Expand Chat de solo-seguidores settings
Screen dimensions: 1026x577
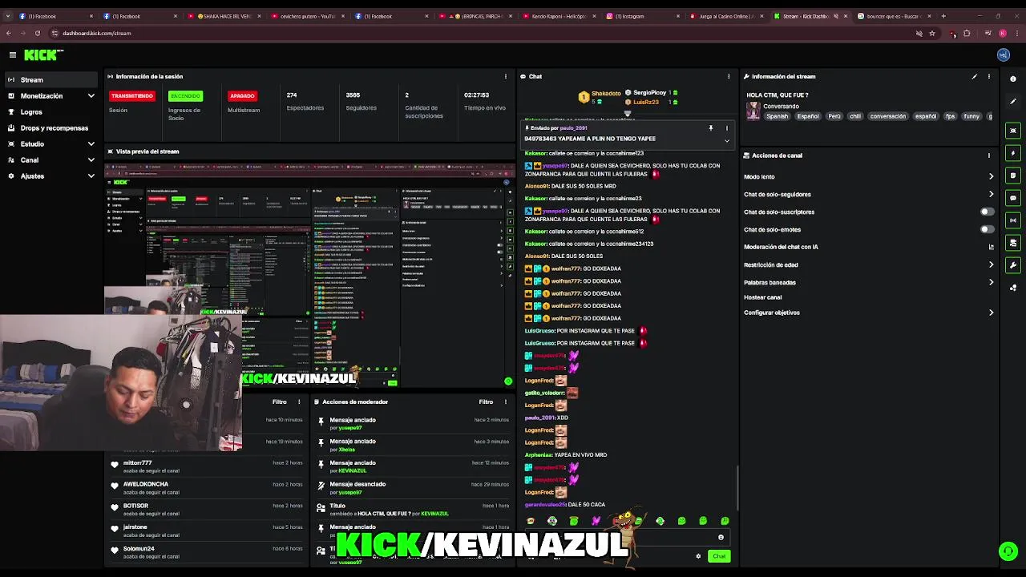tap(991, 195)
